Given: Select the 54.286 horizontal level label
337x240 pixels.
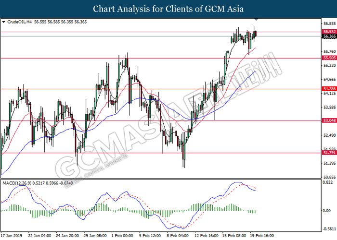Looking at the screenshot, I should pos(329,89).
